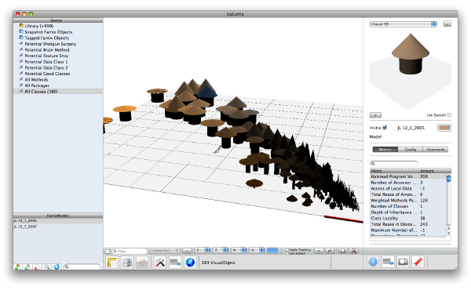471x290 pixels.
Task: Open the blue globe icon
Action: tap(190, 263)
